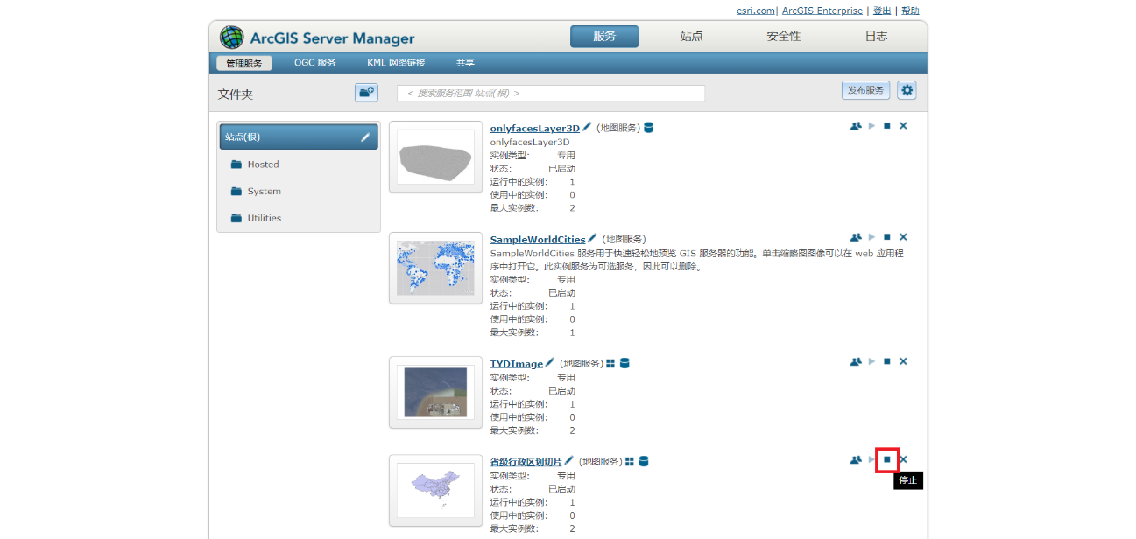Click the 发布服务 button
Screen dimensions: 1136x539
[865, 90]
